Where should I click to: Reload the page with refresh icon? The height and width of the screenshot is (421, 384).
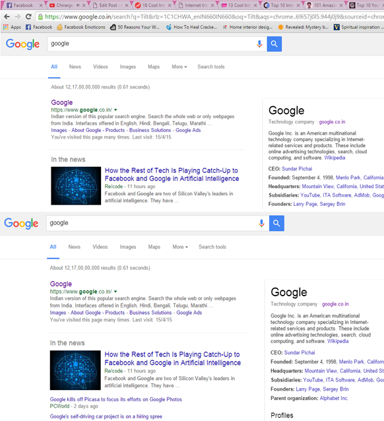pos(28,17)
